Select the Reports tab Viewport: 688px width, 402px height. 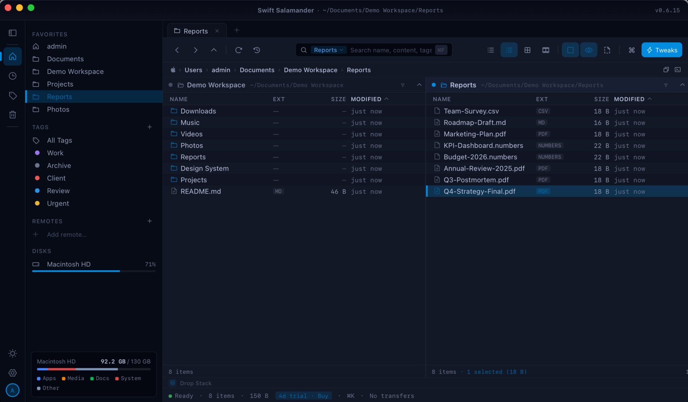click(196, 31)
